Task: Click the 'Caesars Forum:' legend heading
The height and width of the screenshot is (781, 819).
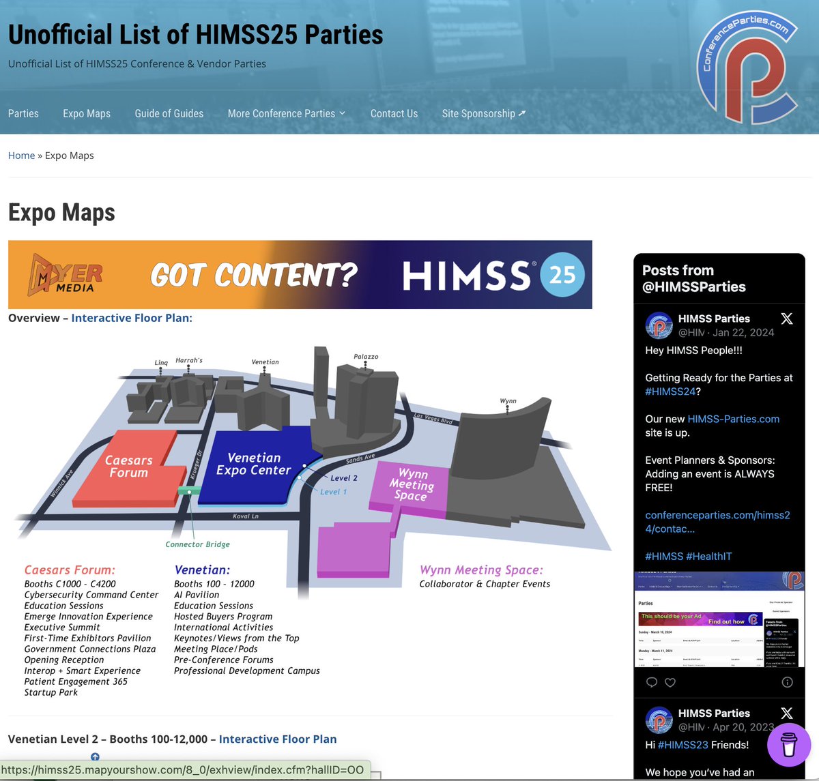Action: [70, 570]
